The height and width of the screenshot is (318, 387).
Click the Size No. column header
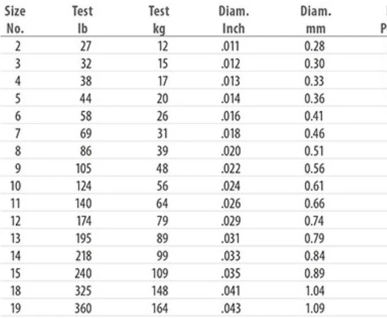[x=15, y=20]
